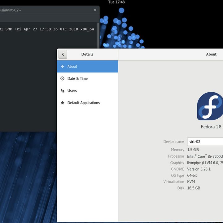Click the Default Applications star icon

pyautogui.click(x=63, y=103)
